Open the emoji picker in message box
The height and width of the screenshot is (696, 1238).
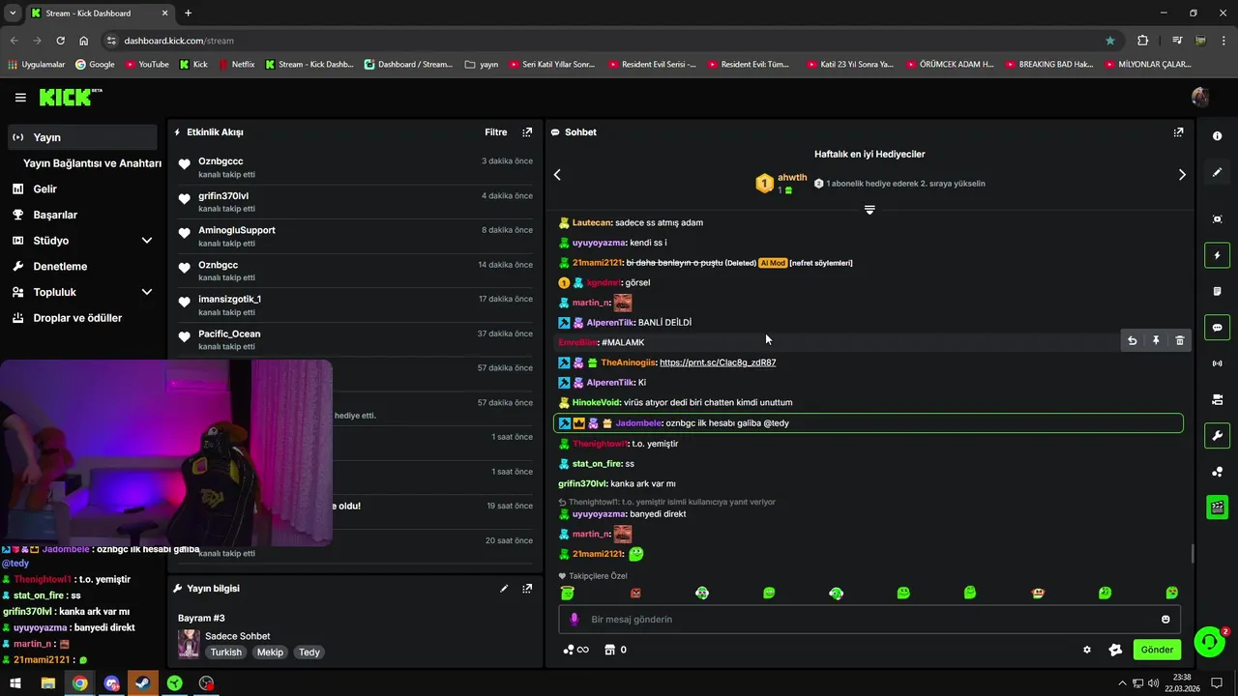(1165, 620)
